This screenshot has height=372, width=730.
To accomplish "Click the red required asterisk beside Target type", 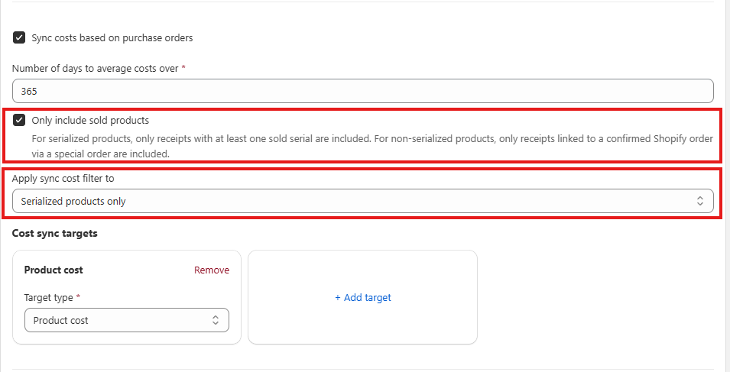I will (x=78, y=297).
